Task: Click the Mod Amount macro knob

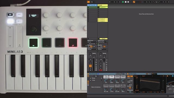Action: (123, 90)
